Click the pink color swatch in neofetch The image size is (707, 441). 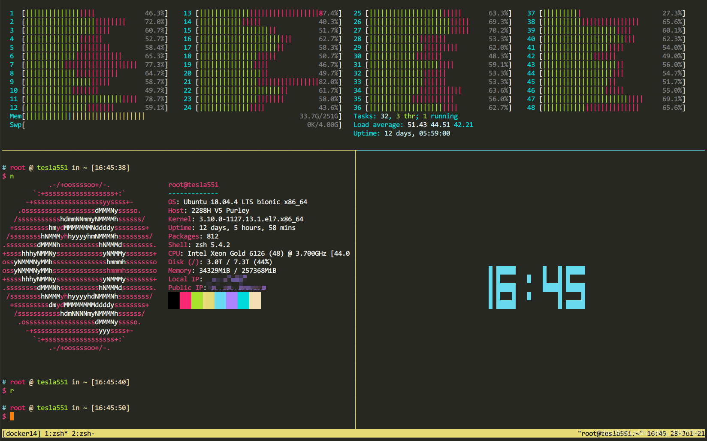[x=185, y=300]
